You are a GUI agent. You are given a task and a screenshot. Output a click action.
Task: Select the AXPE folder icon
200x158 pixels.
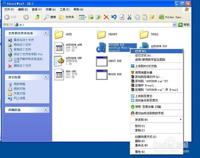[59, 35]
